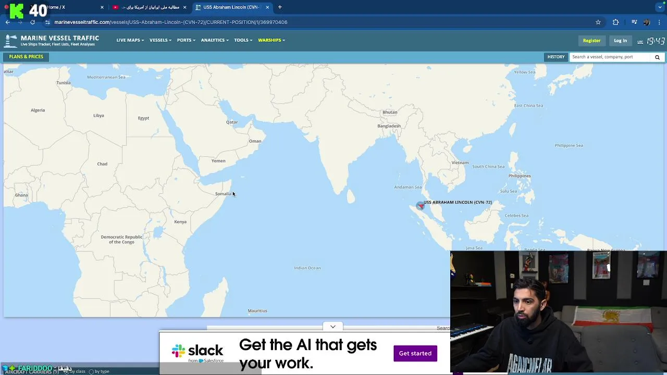Click the 'Bhutan' map label
Viewport: 667px width, 375px height.
[x=390, y=113]
